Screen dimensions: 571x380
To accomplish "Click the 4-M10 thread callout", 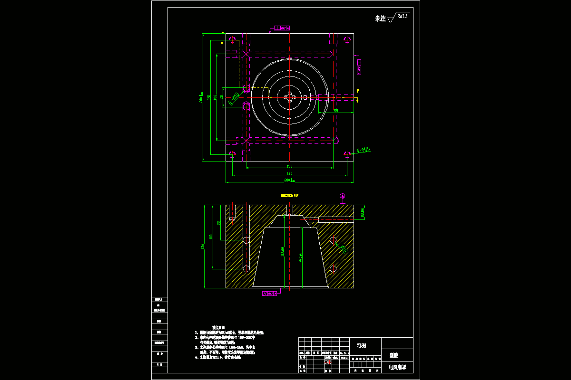I will click(364, 150).
